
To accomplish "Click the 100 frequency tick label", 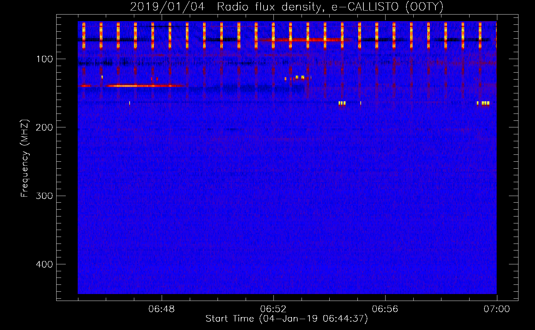I will coord(45,59).
